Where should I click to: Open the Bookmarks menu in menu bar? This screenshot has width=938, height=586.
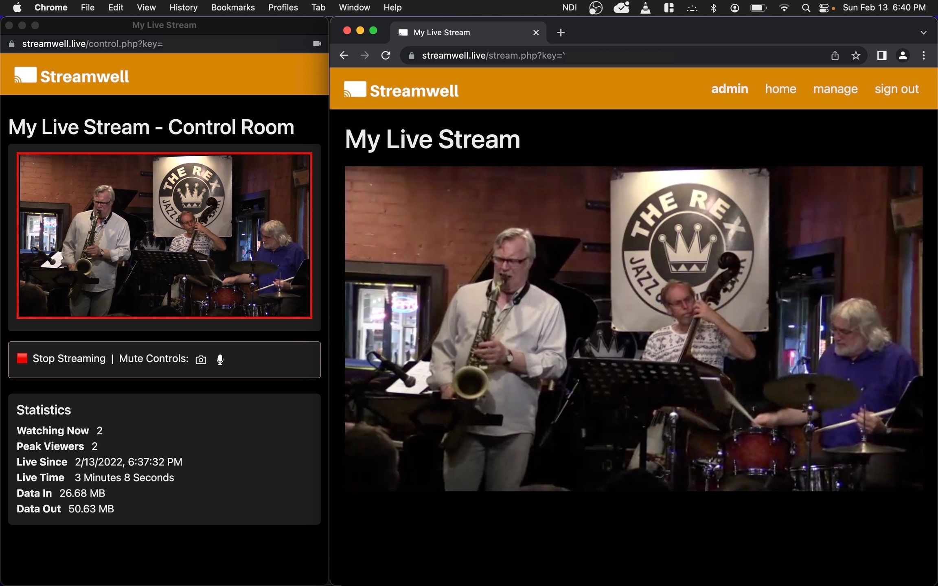[232, 7]
